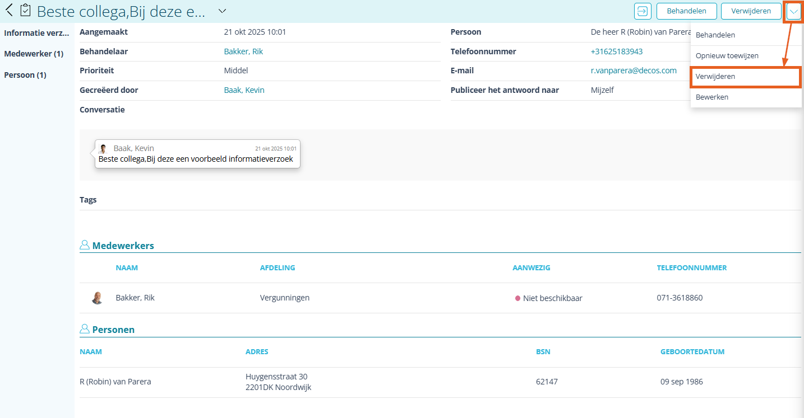The image size is (804, 418).
Task: Click the back arrow icon
Action: (9, 11)
